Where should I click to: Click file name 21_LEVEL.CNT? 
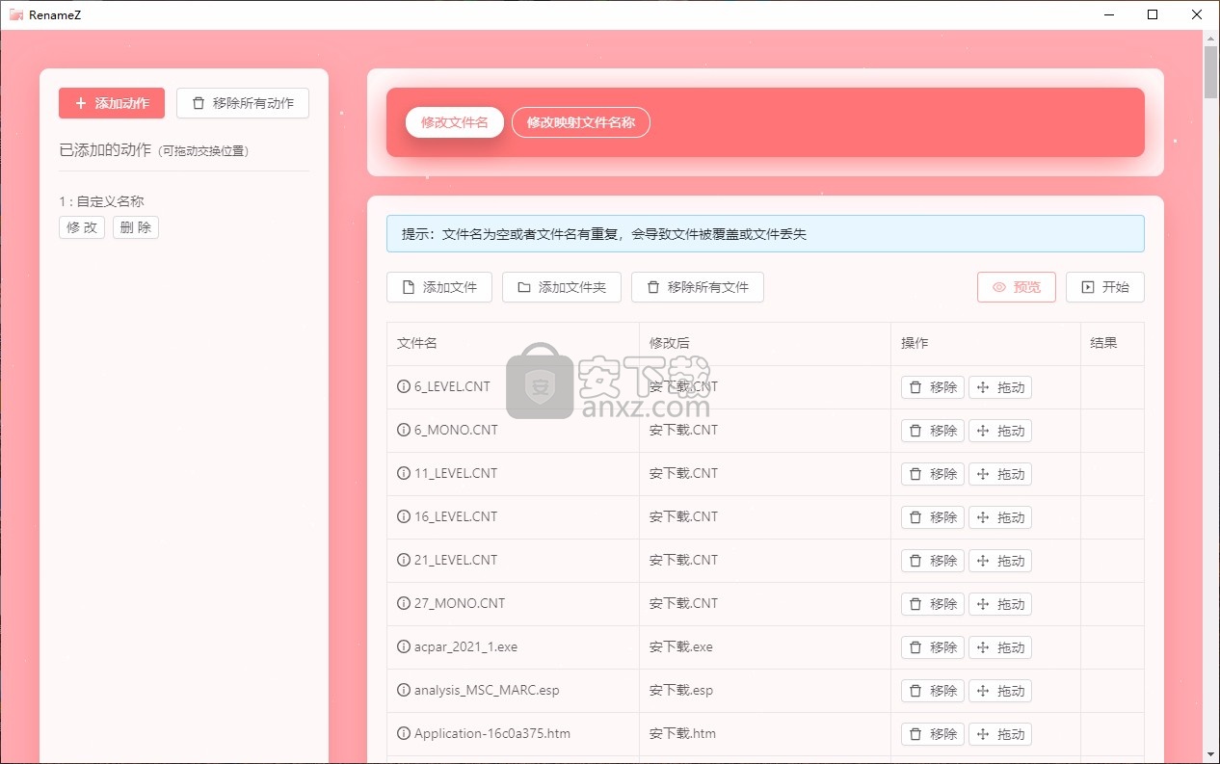coord(456,560)
